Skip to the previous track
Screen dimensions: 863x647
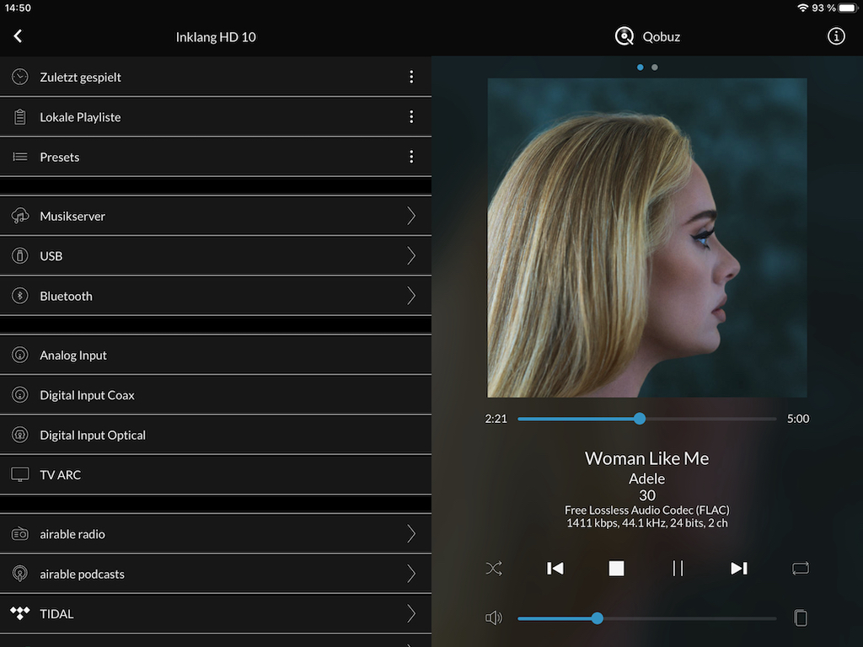[555, 569]
